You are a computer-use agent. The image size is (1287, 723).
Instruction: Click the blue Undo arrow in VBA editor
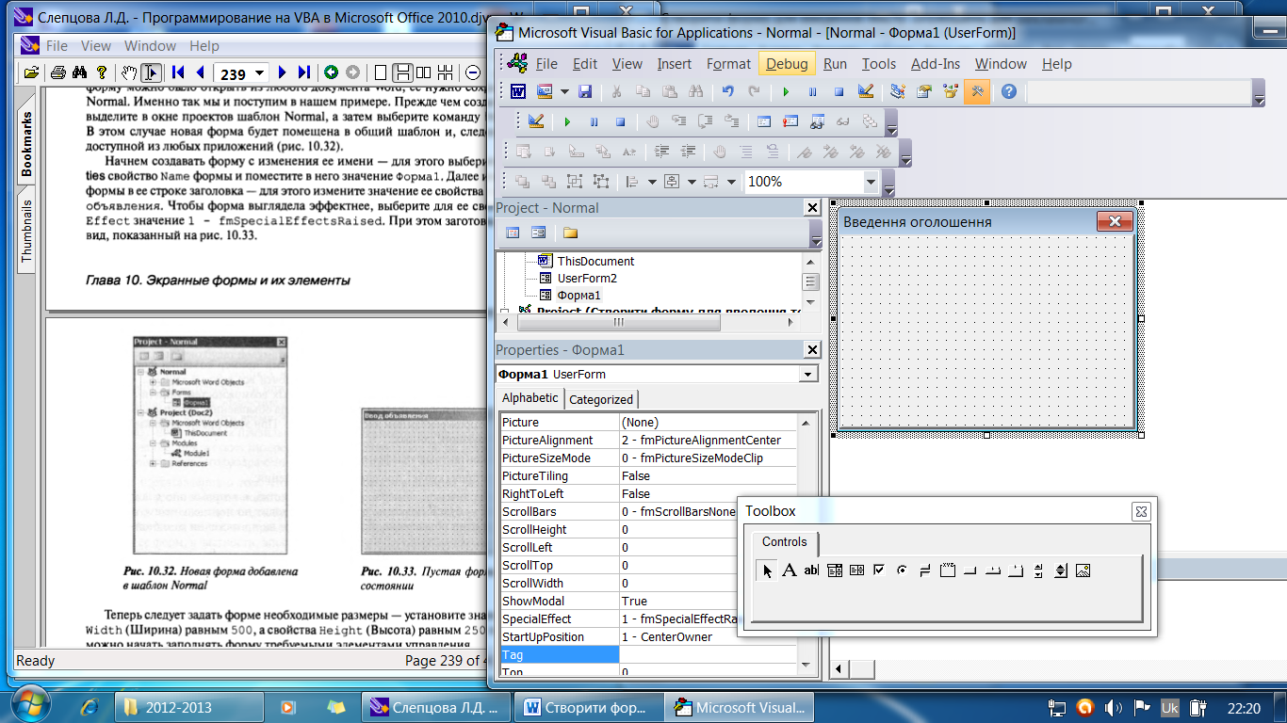(x=727, y=91)
